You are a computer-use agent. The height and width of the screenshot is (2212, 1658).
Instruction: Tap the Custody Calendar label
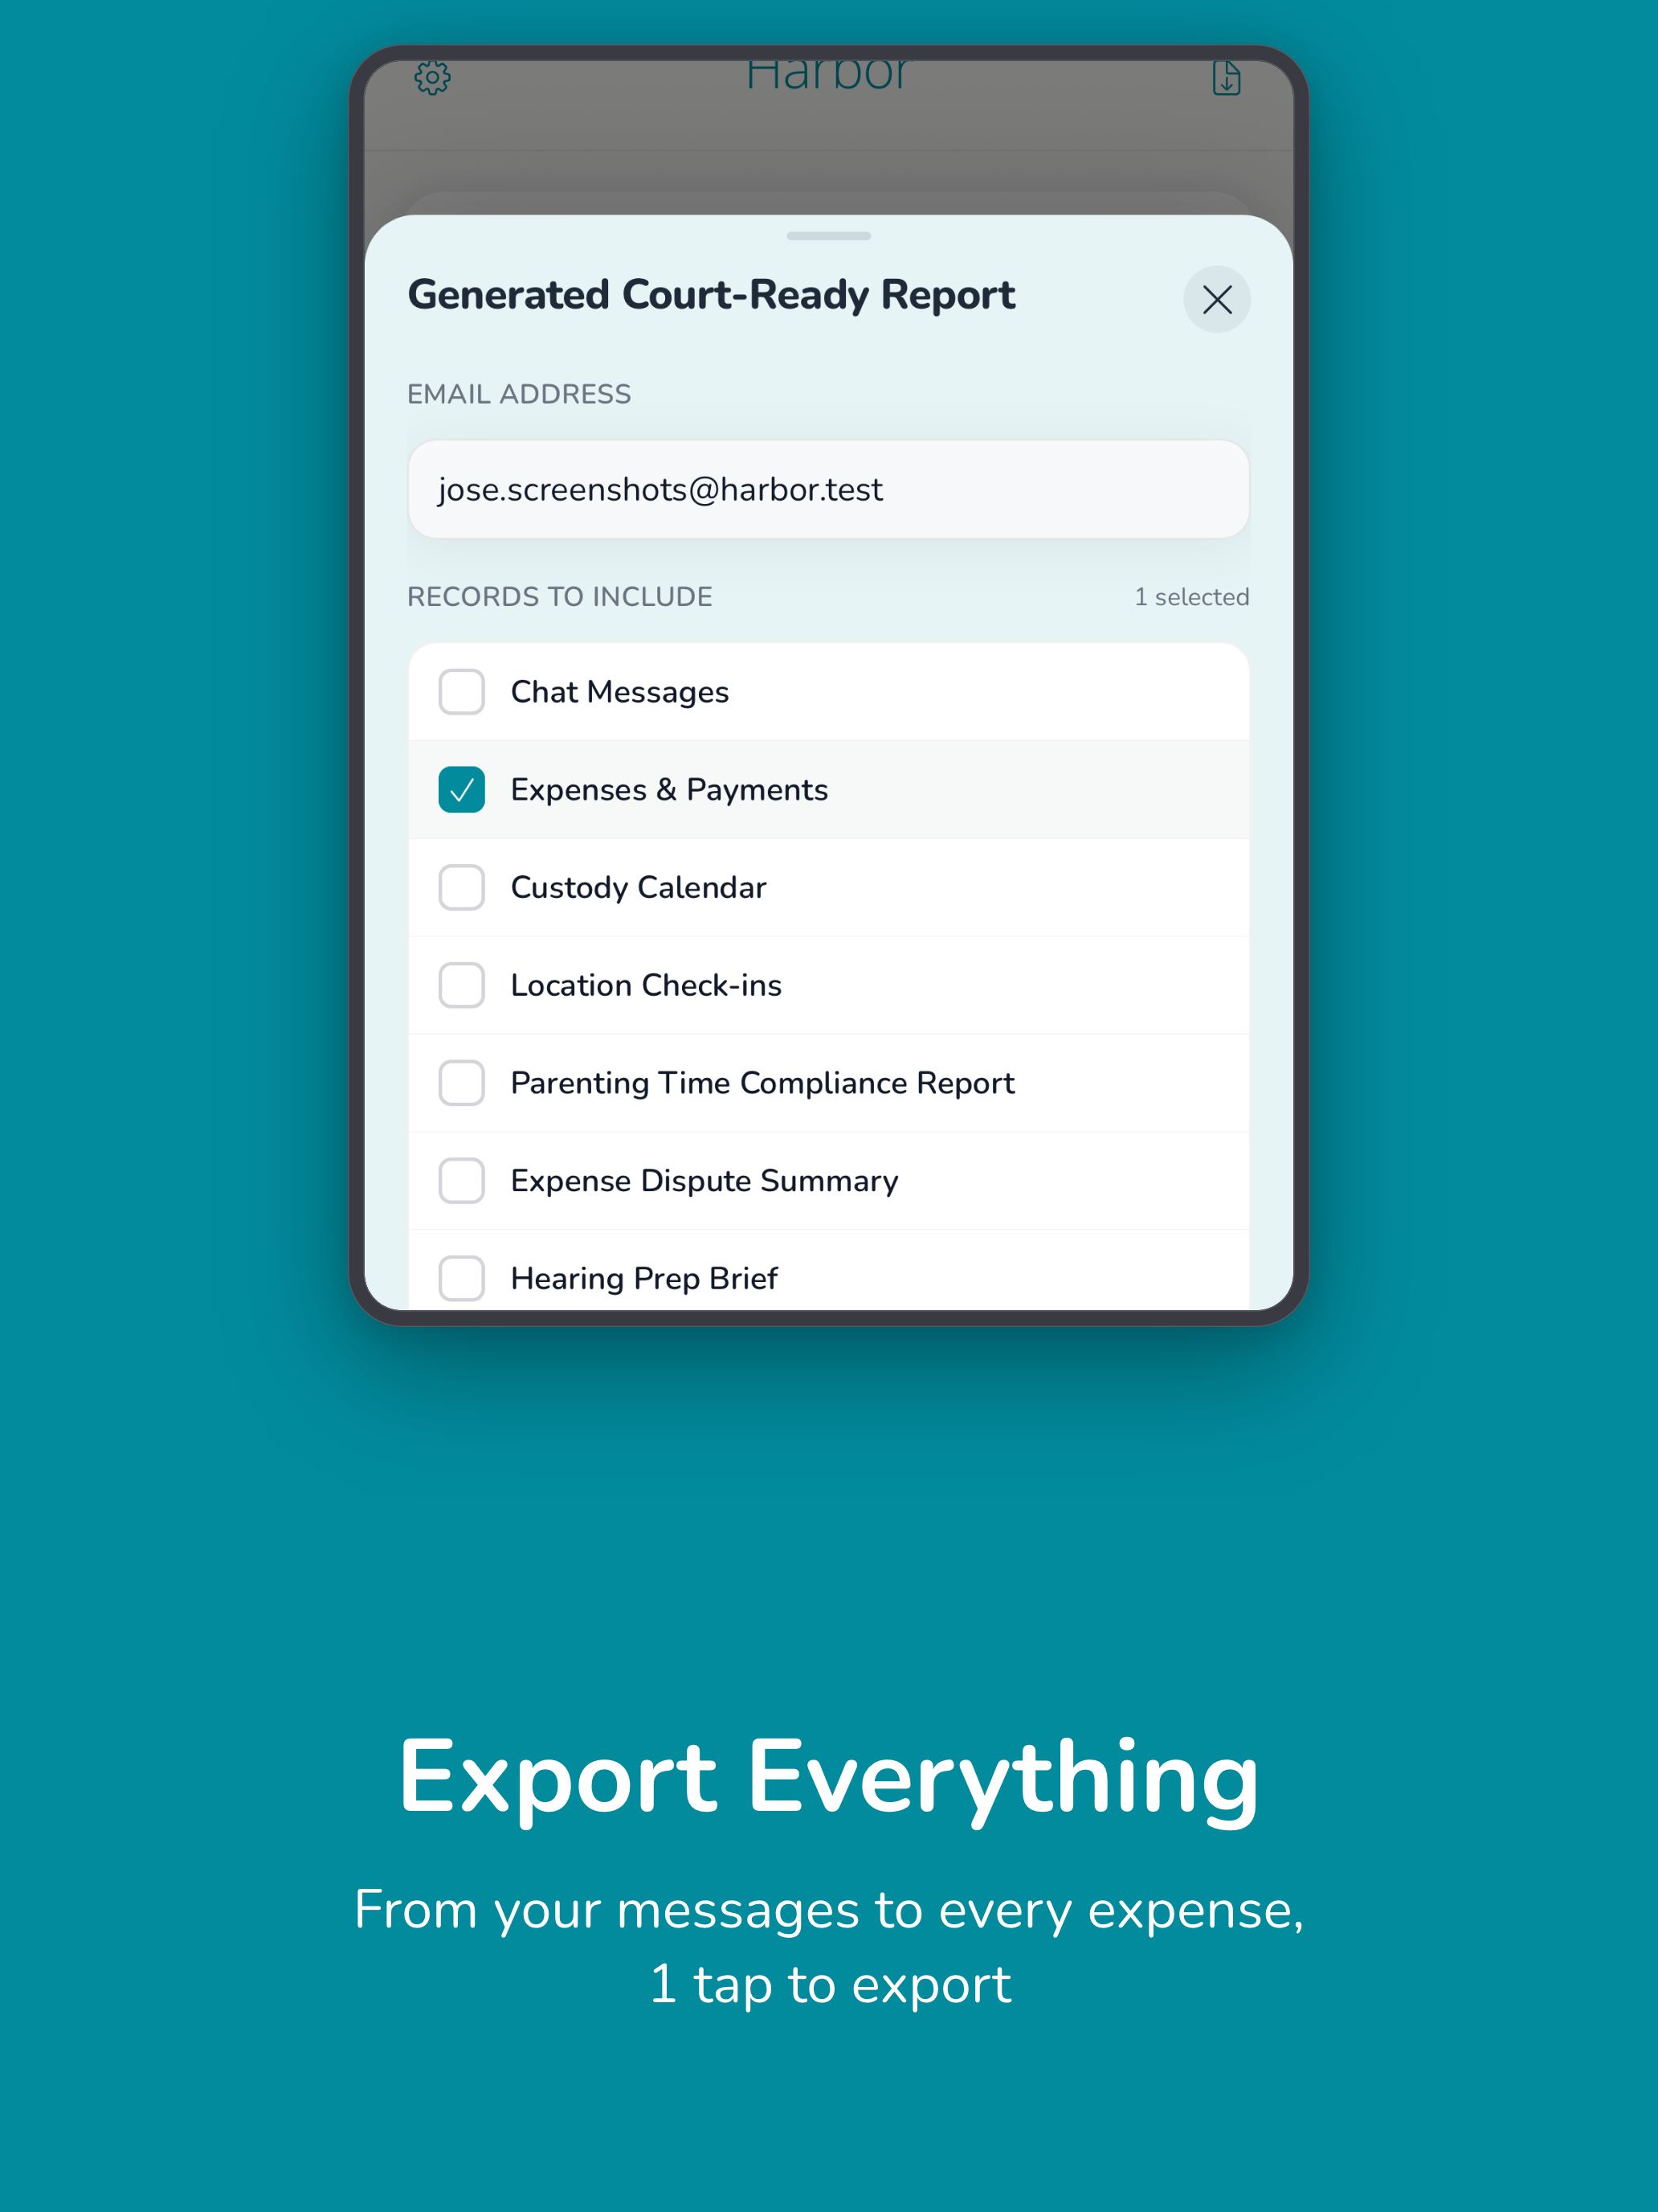coord(638,888)
